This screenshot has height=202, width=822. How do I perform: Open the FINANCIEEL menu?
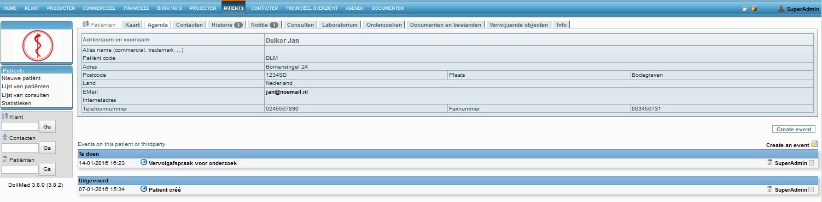[x=137, y=8]
